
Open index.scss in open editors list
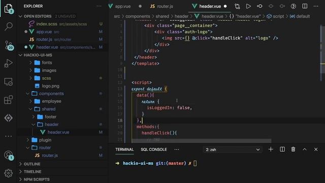pos(62,24)
